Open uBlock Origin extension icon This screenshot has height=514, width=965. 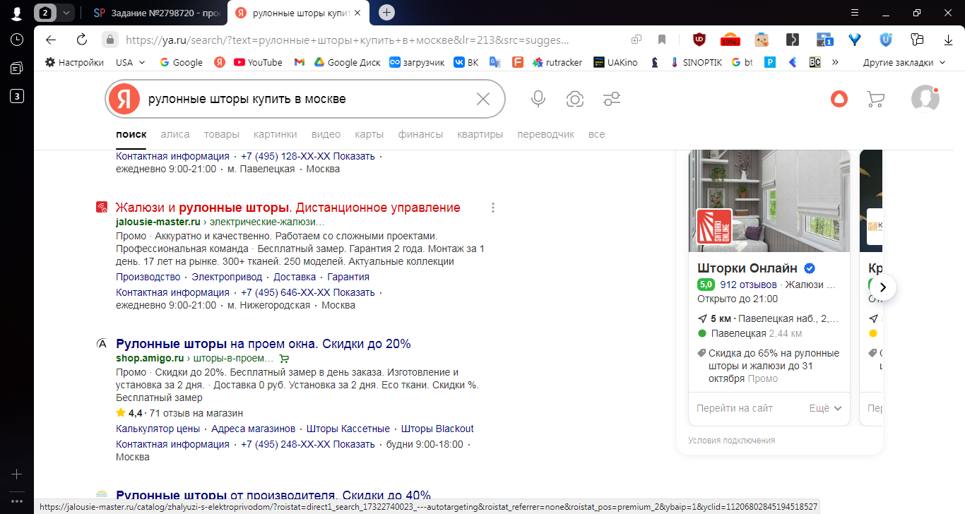(699, 40)
